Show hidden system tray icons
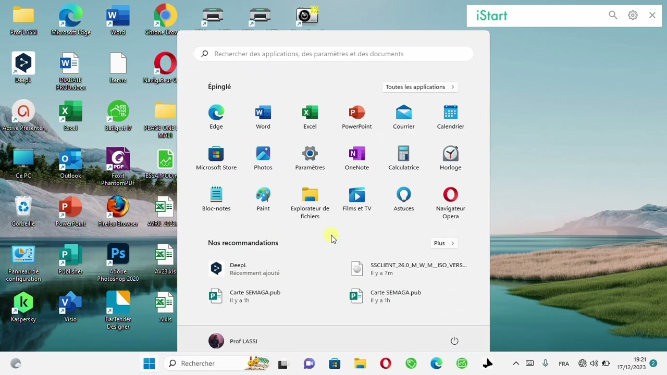Image resolution: width=667 pixels, height=375 pixels. point(516,364)
